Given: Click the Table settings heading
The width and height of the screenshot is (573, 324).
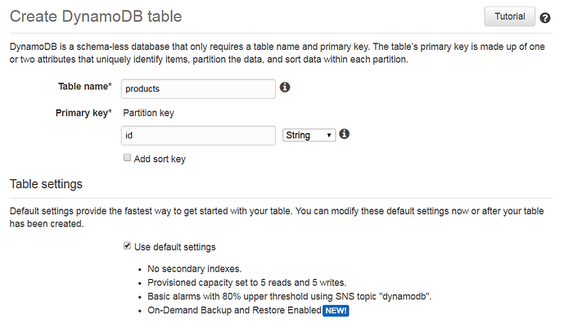Looking at the screenshot, I should pos(46,184).
